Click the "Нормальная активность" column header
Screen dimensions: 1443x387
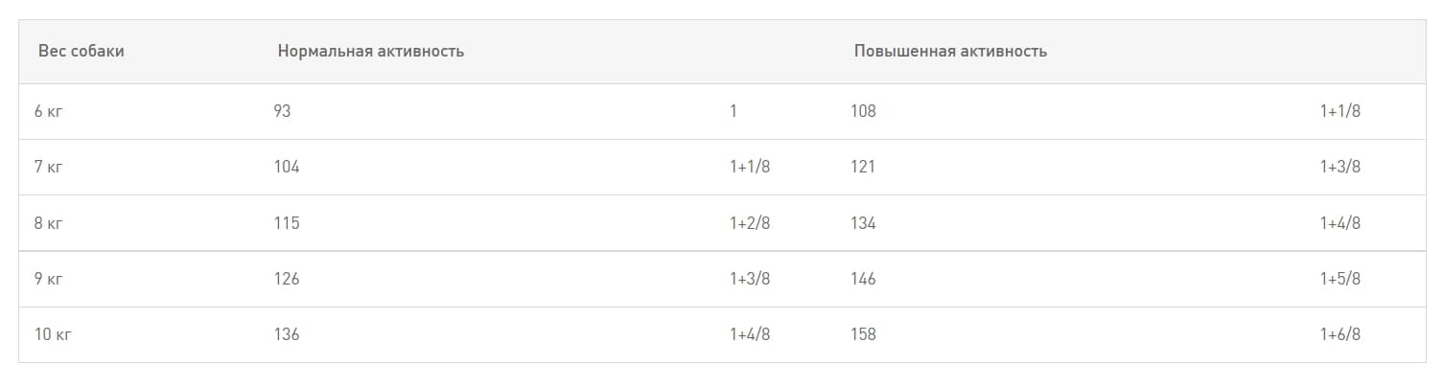pos(370,52)
